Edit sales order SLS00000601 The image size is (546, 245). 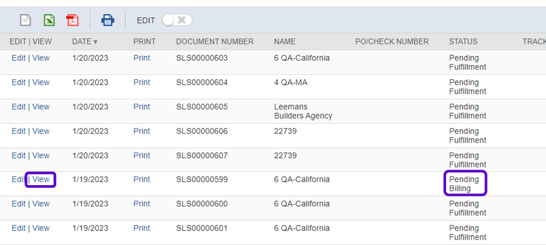(18, 228)
